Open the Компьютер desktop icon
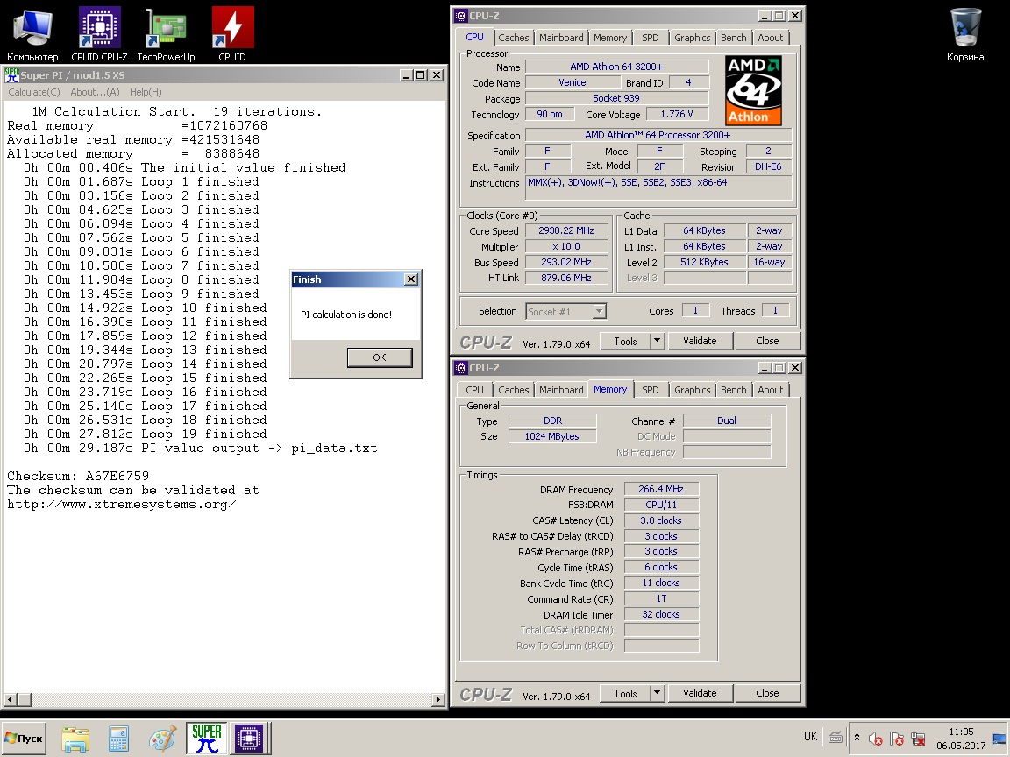Image resolution: width=1010 pixels, height=757 pixels. click(32, 35)
